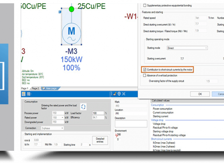
Task: Click Starting voltage drop row
Action: (163, 131)
